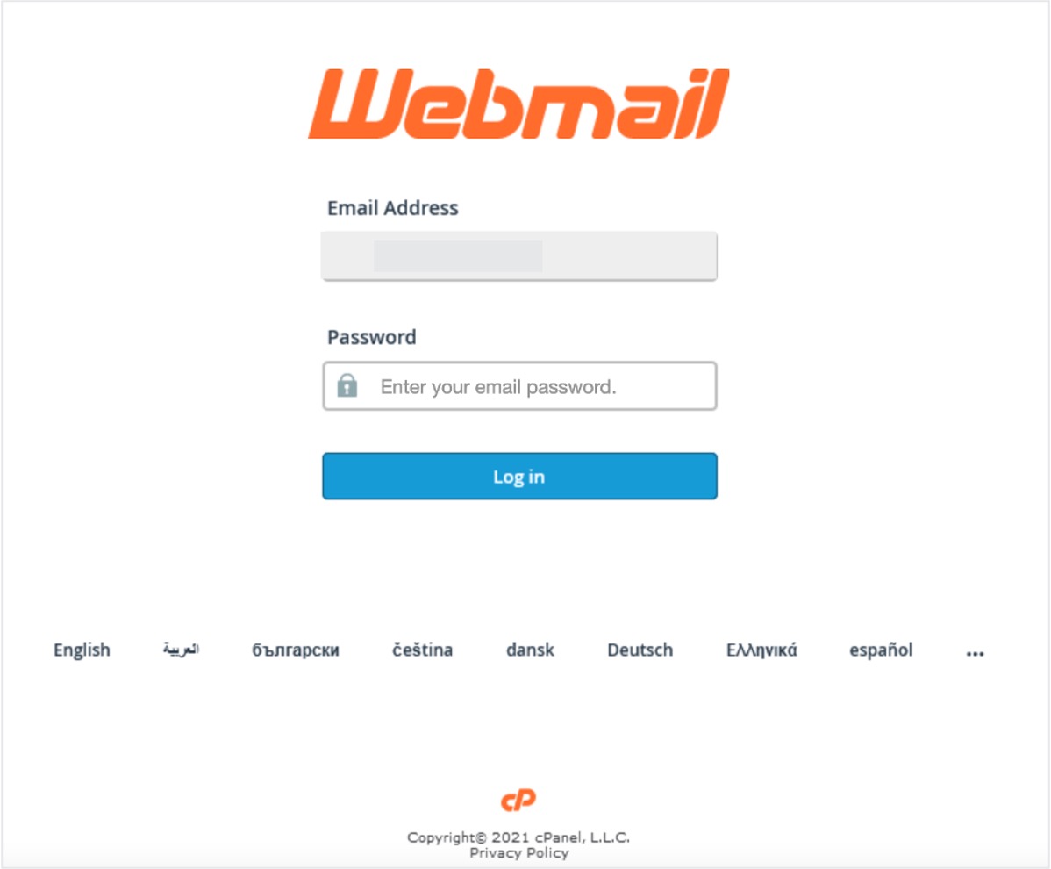Click the Password label
1051x869 pixels.
coord(371,336)
